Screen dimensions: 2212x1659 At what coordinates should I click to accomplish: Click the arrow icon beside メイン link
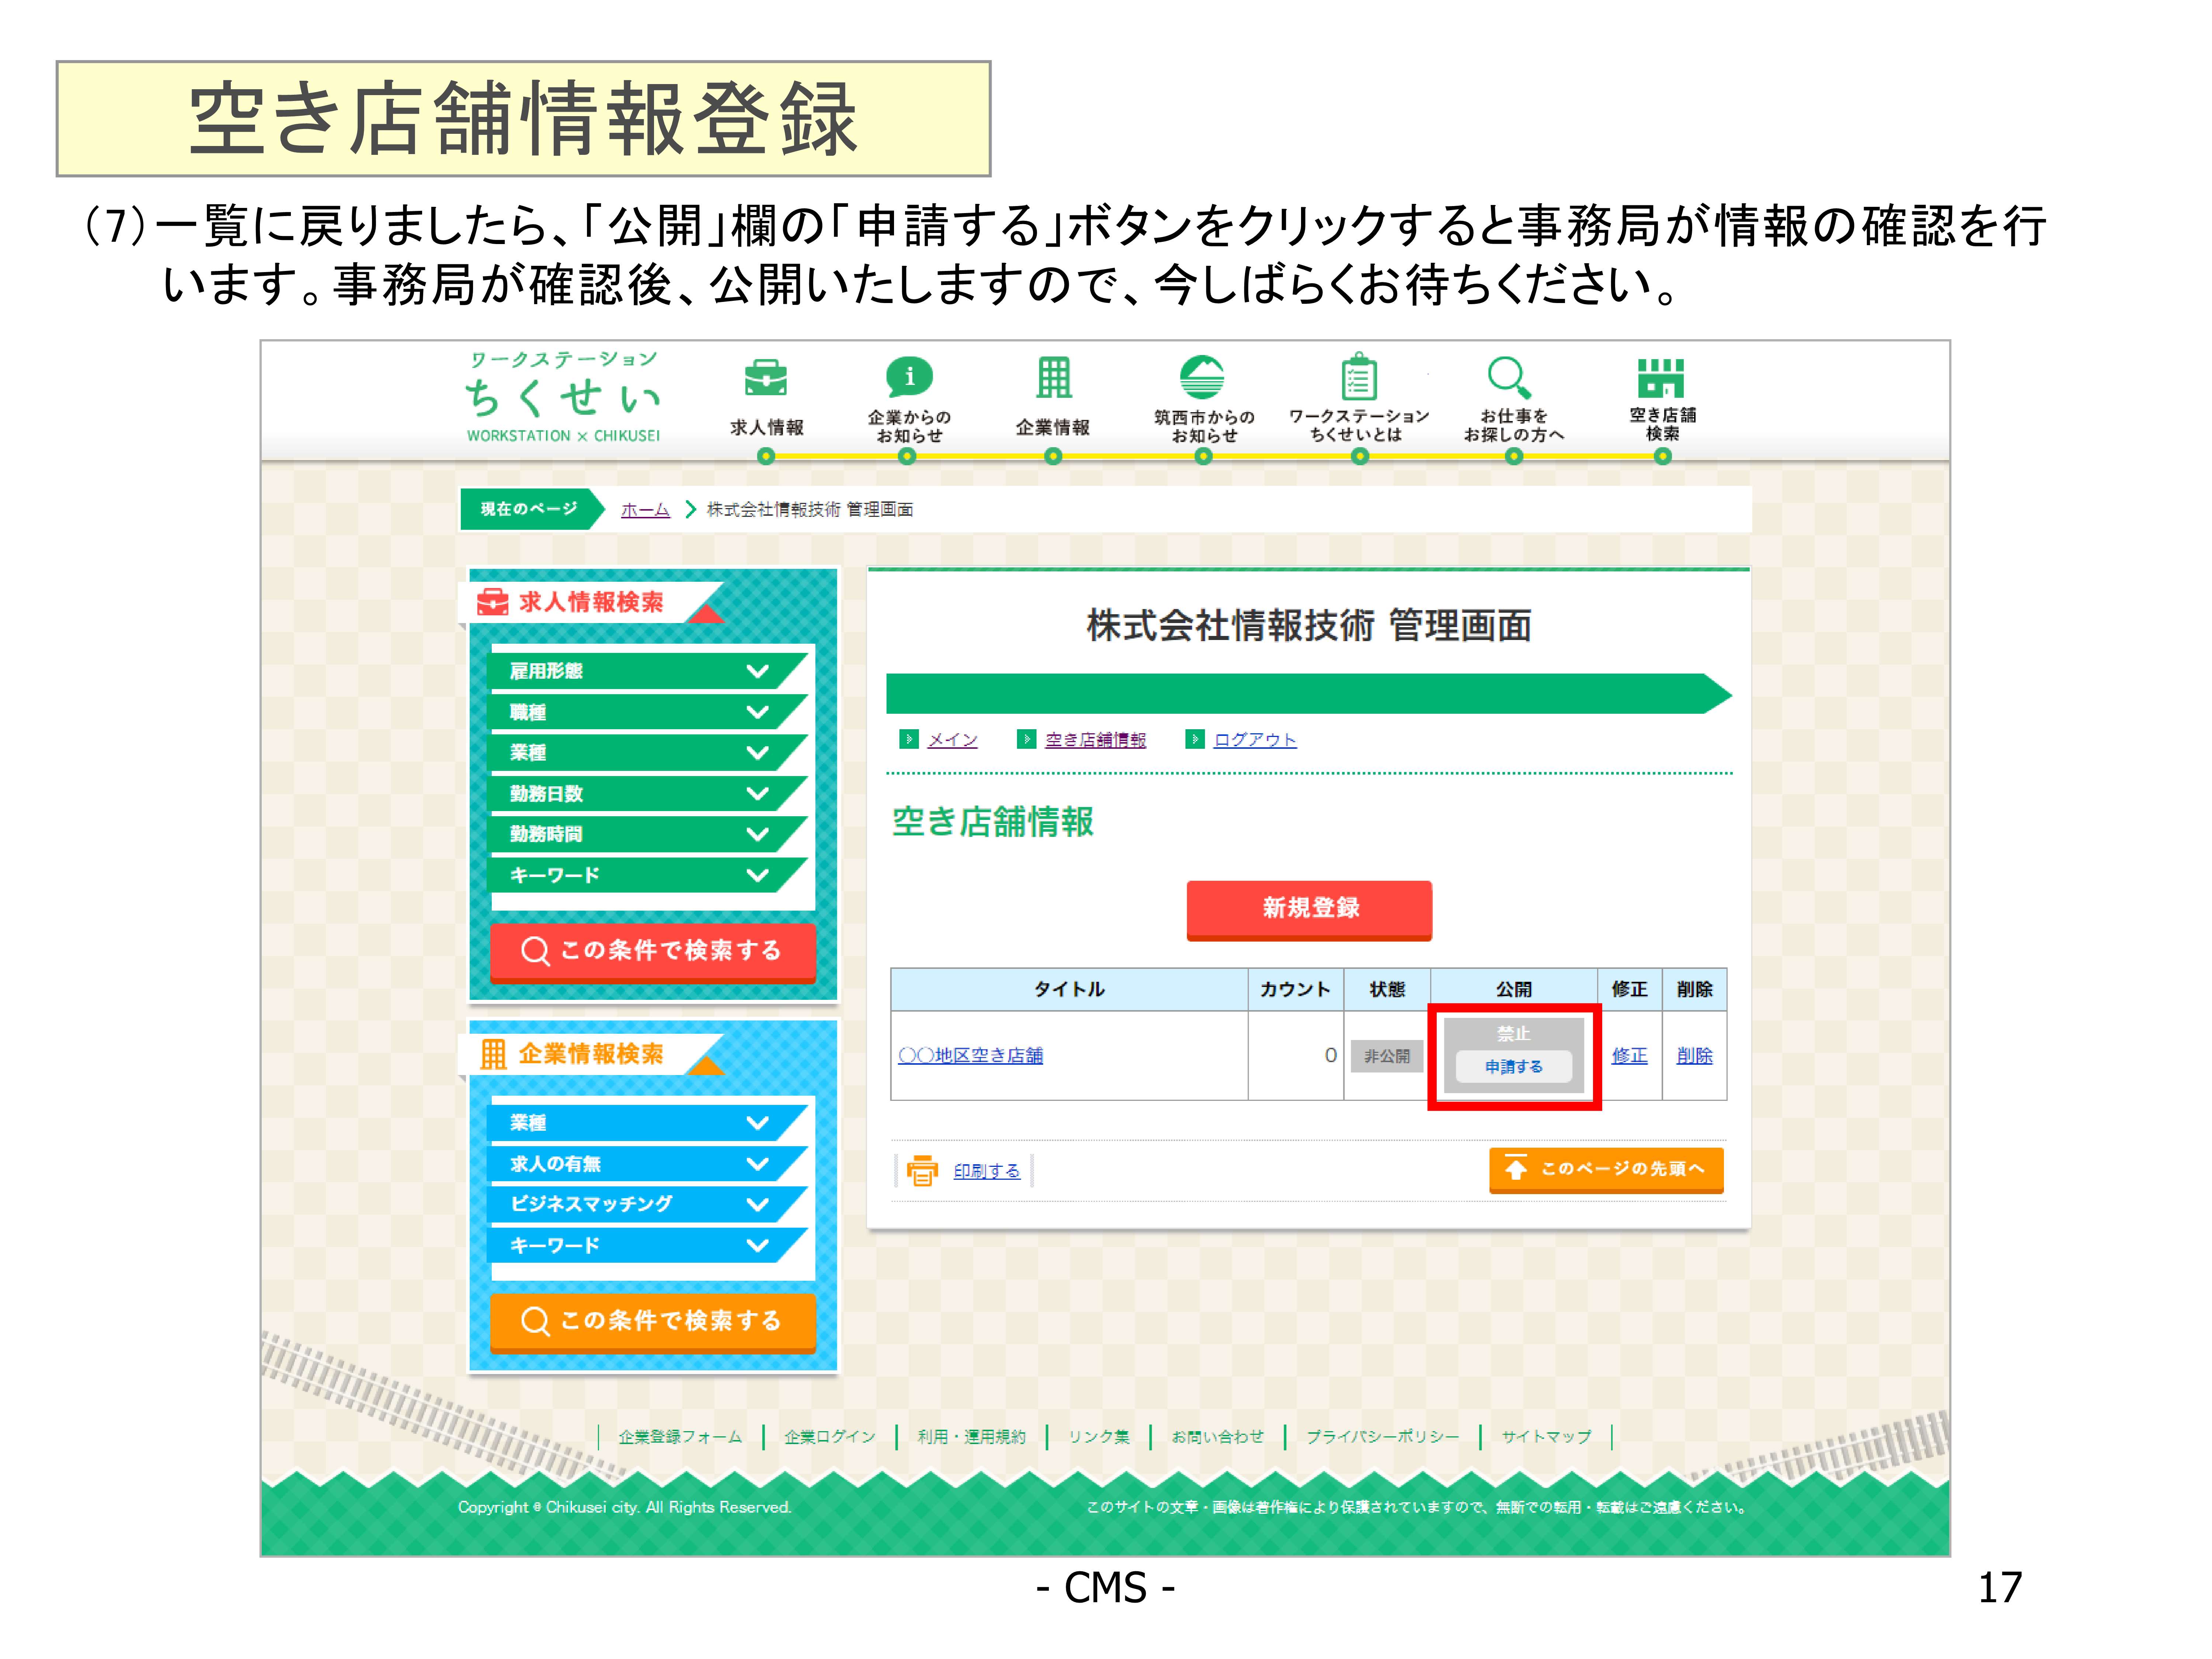[x=909, y=739]
